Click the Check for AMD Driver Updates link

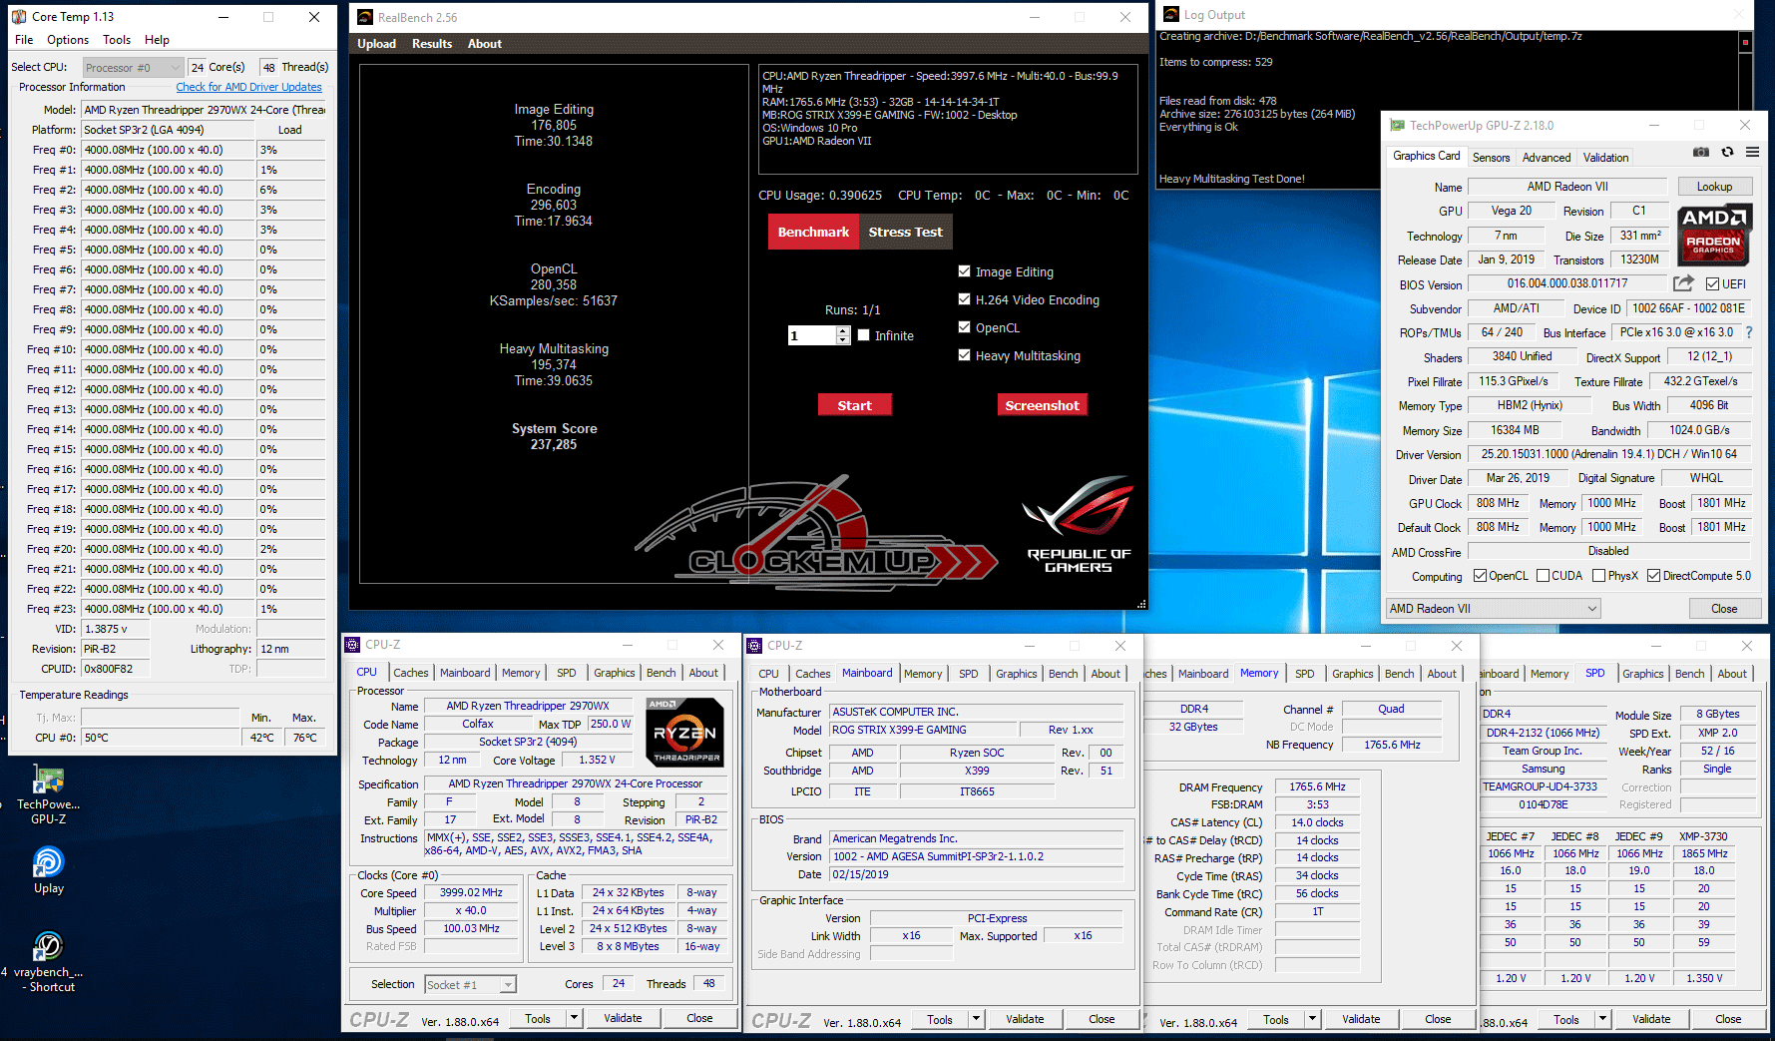pyautogui.click(x=248, y=88)
